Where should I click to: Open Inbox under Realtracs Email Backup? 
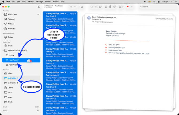21,55
